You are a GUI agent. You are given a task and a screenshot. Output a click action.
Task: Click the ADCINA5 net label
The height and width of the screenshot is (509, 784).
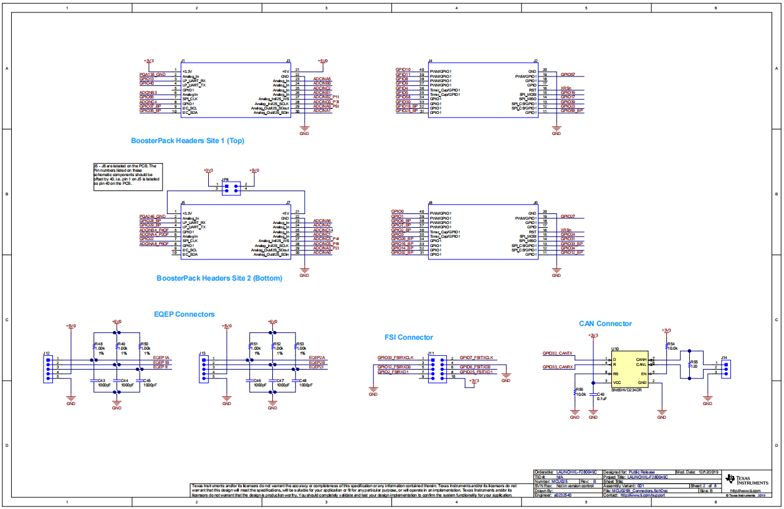click(322, 79)
